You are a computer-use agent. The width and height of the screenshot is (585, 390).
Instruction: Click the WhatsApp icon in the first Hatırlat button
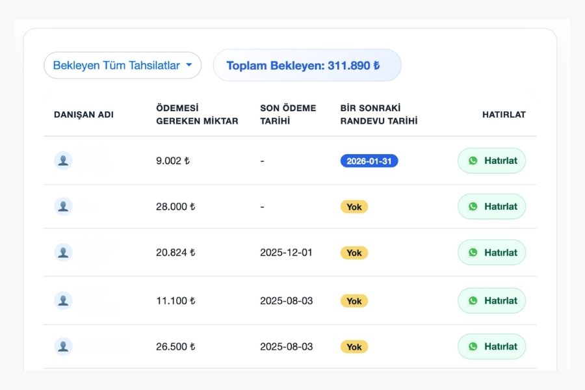474,160
